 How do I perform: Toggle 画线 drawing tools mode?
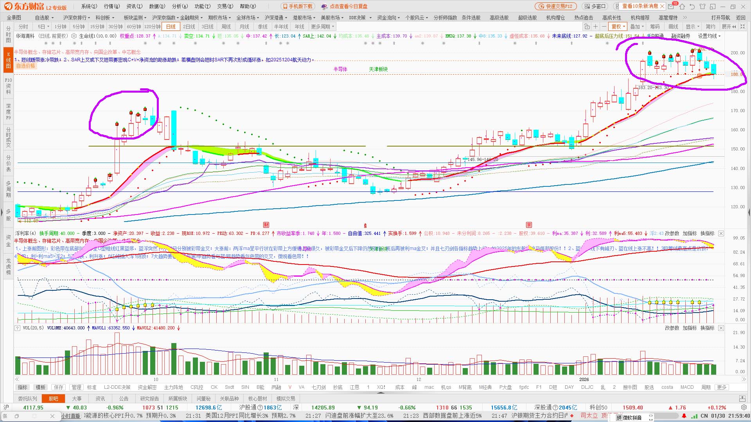tap(673, 27)
